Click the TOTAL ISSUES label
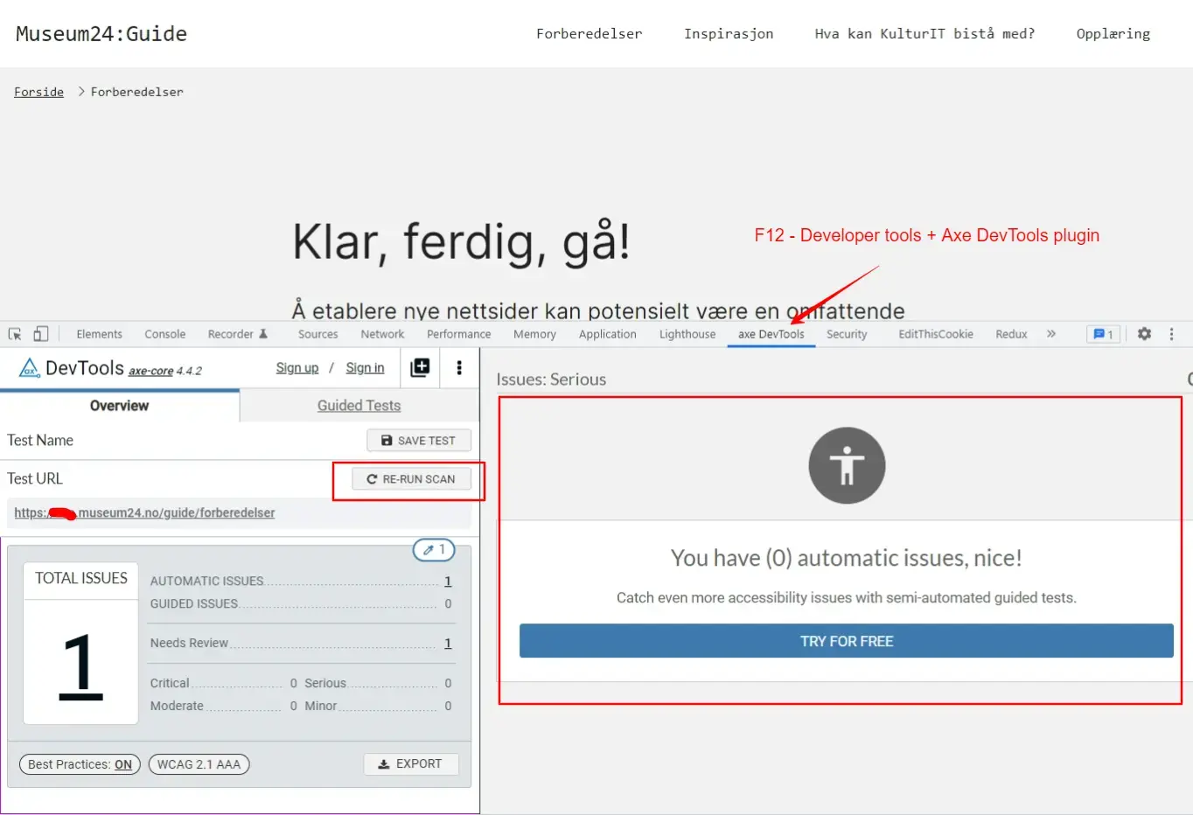The height and width of the screenshot is (815, 1193). (x=81, y=578)
